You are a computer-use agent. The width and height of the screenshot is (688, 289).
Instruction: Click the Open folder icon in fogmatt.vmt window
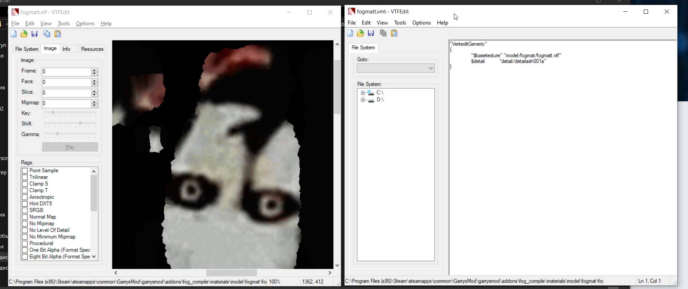click(x=360, y=33)
